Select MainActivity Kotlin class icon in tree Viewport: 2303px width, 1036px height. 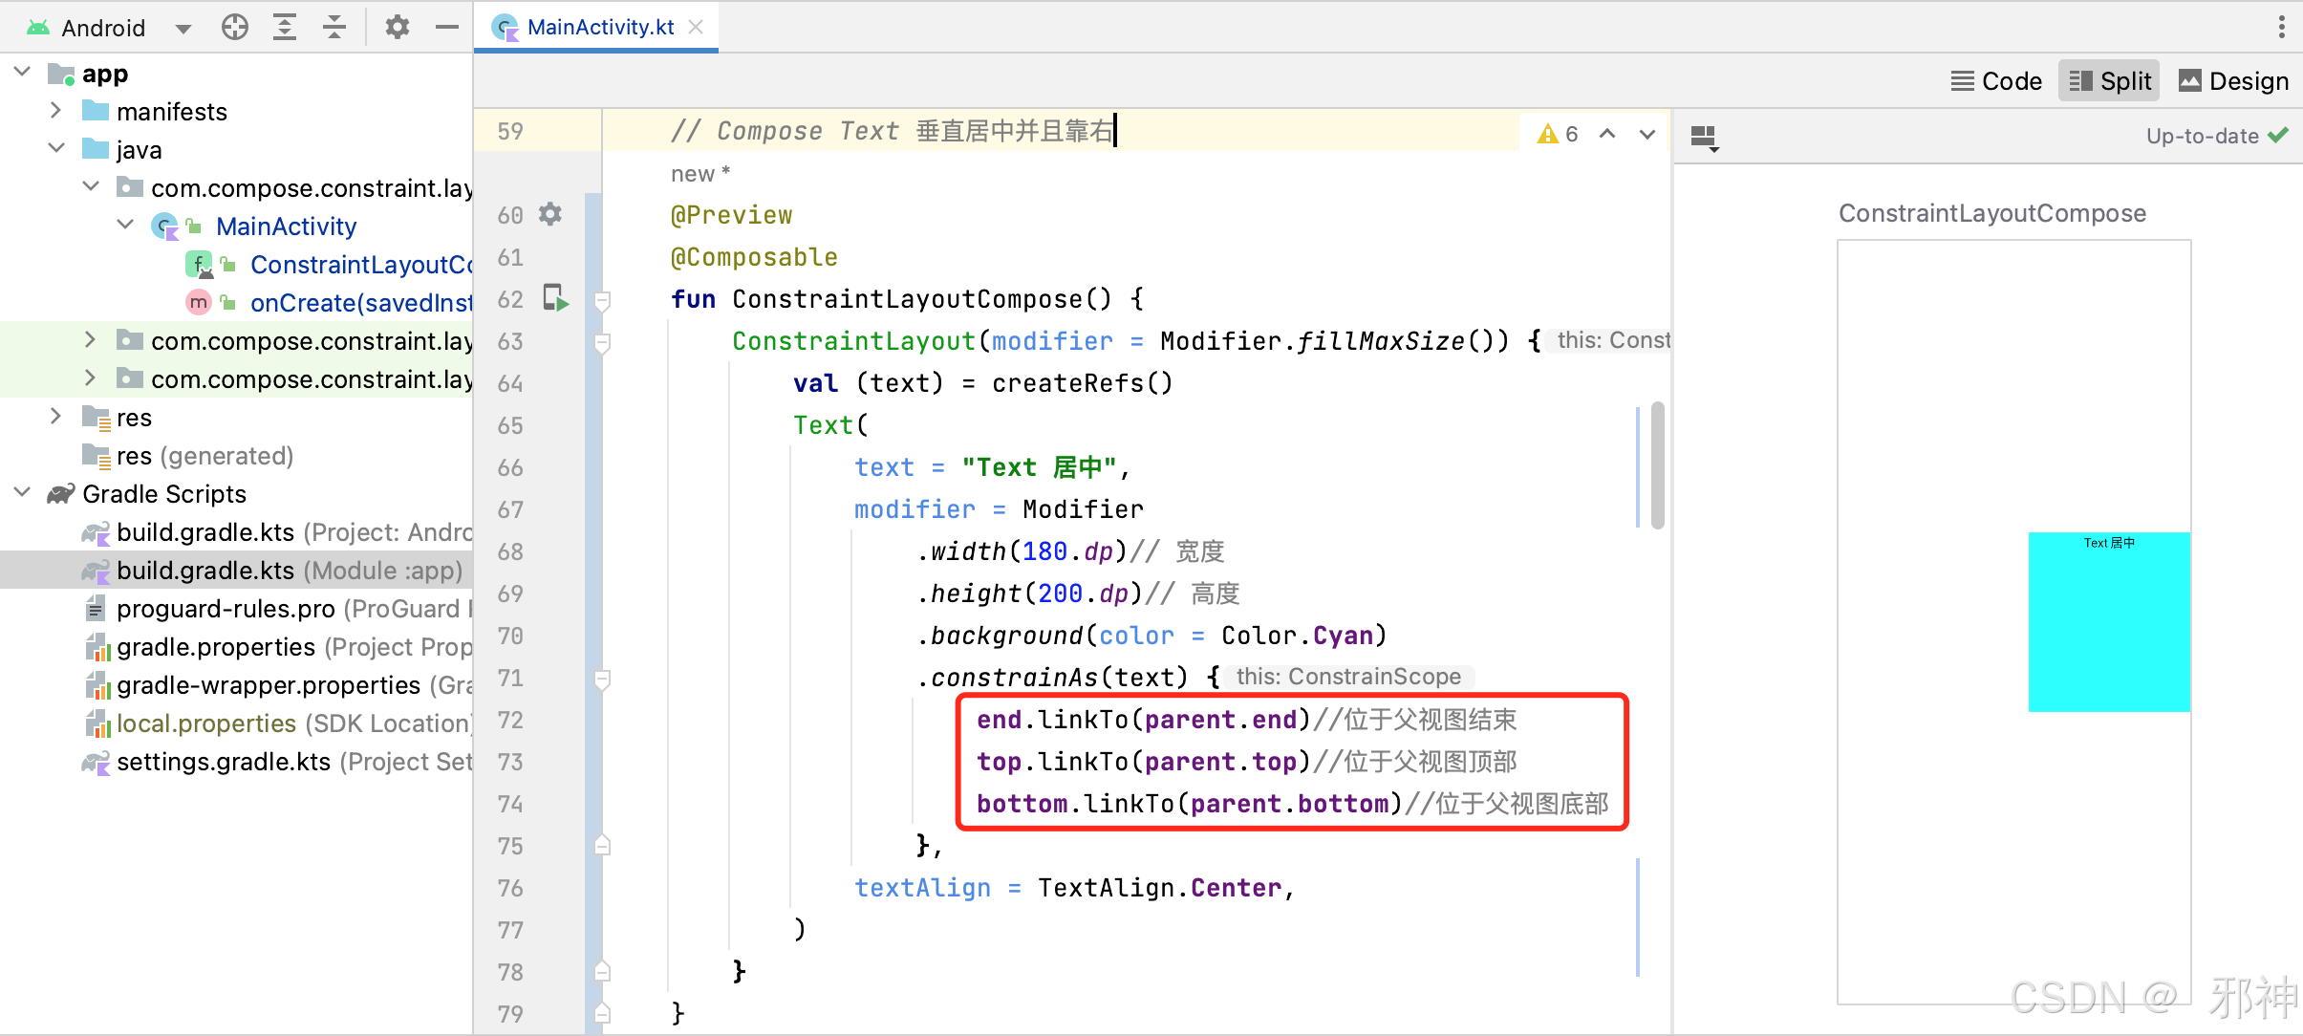point(165,227)
